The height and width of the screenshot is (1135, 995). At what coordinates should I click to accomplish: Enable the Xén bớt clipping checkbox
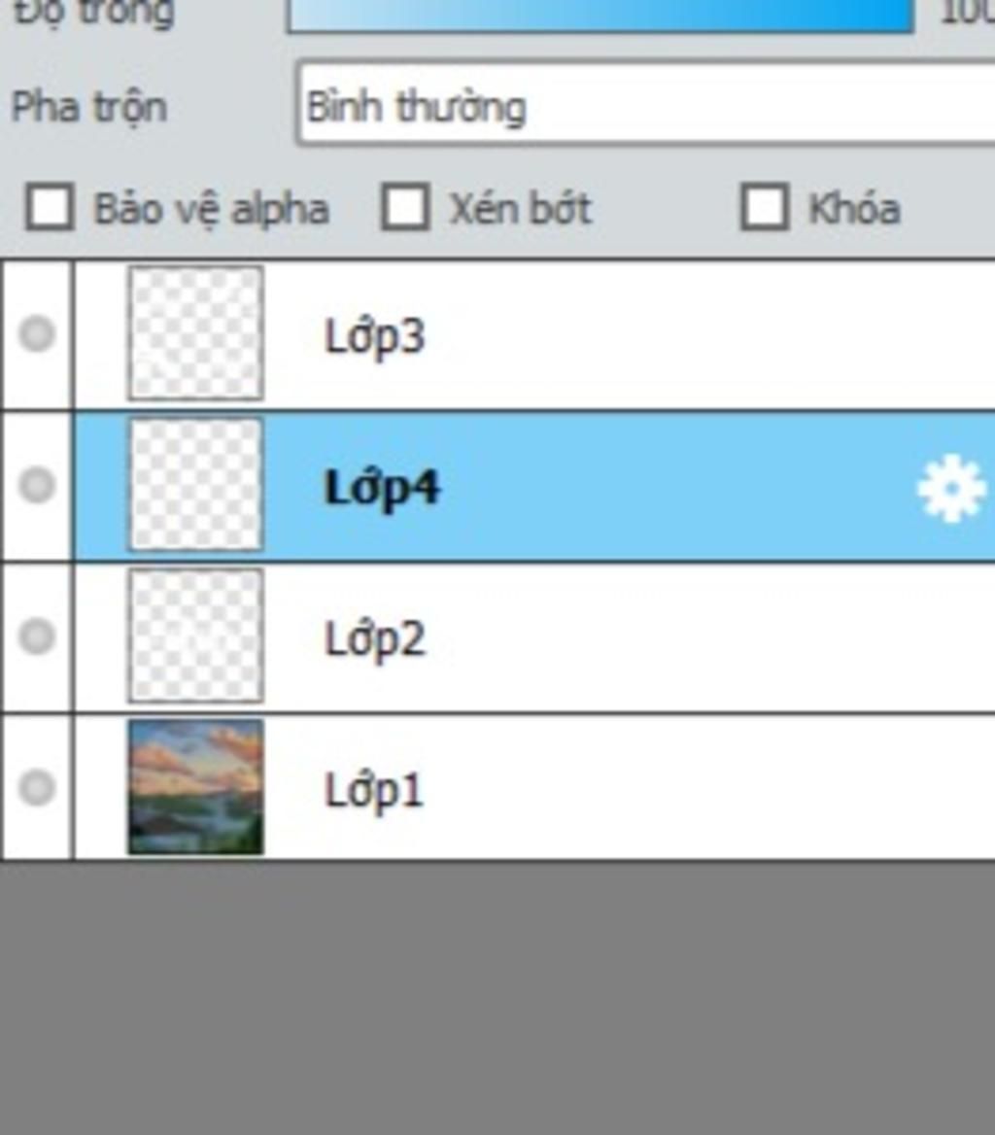tap(405, 207)
